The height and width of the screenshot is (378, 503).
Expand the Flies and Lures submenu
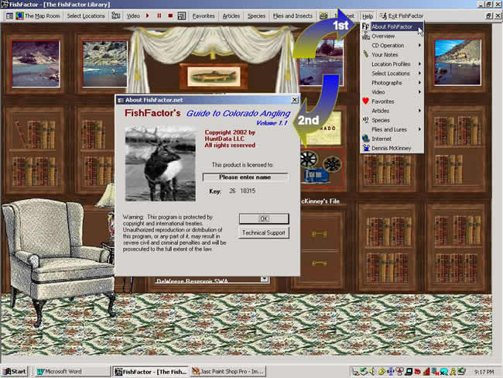pos(392,129)
